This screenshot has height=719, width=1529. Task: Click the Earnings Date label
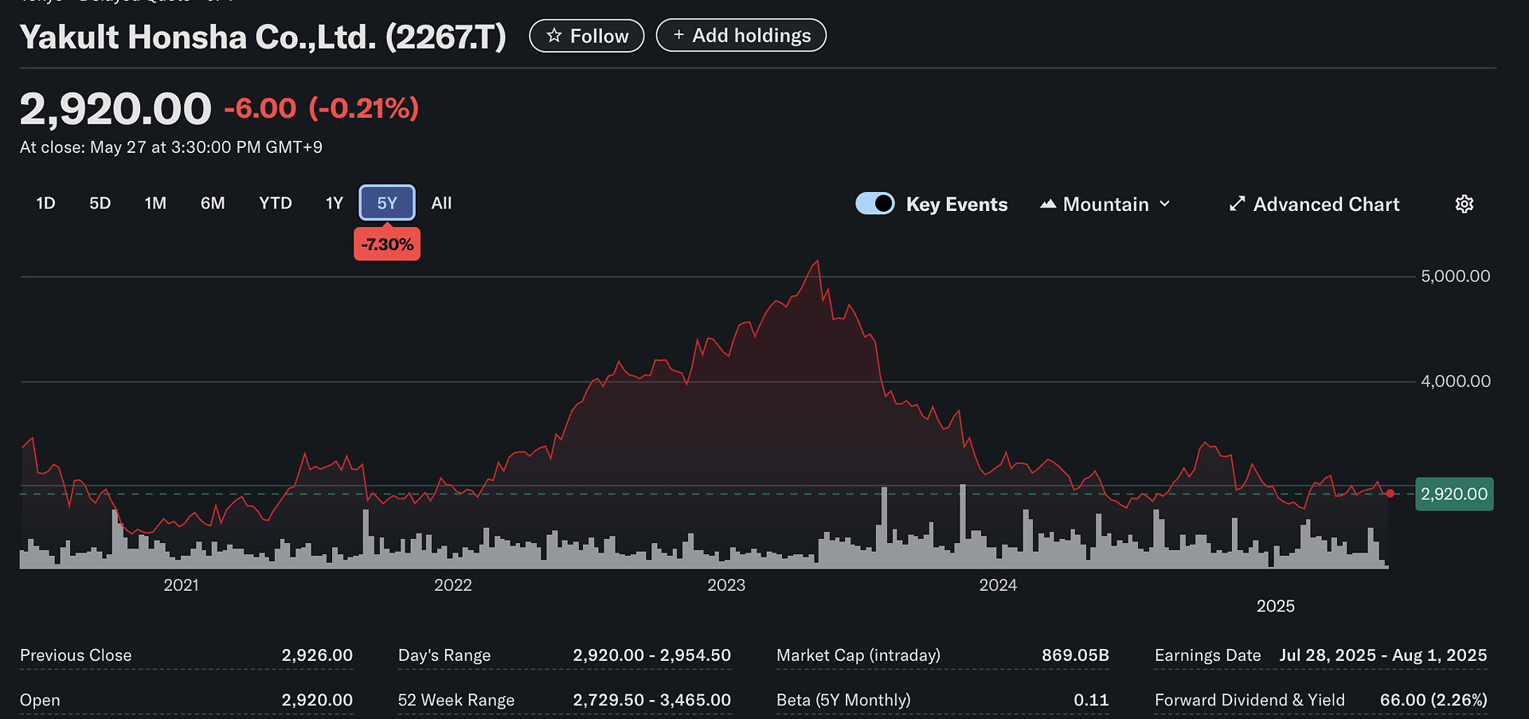[1208, 655]
